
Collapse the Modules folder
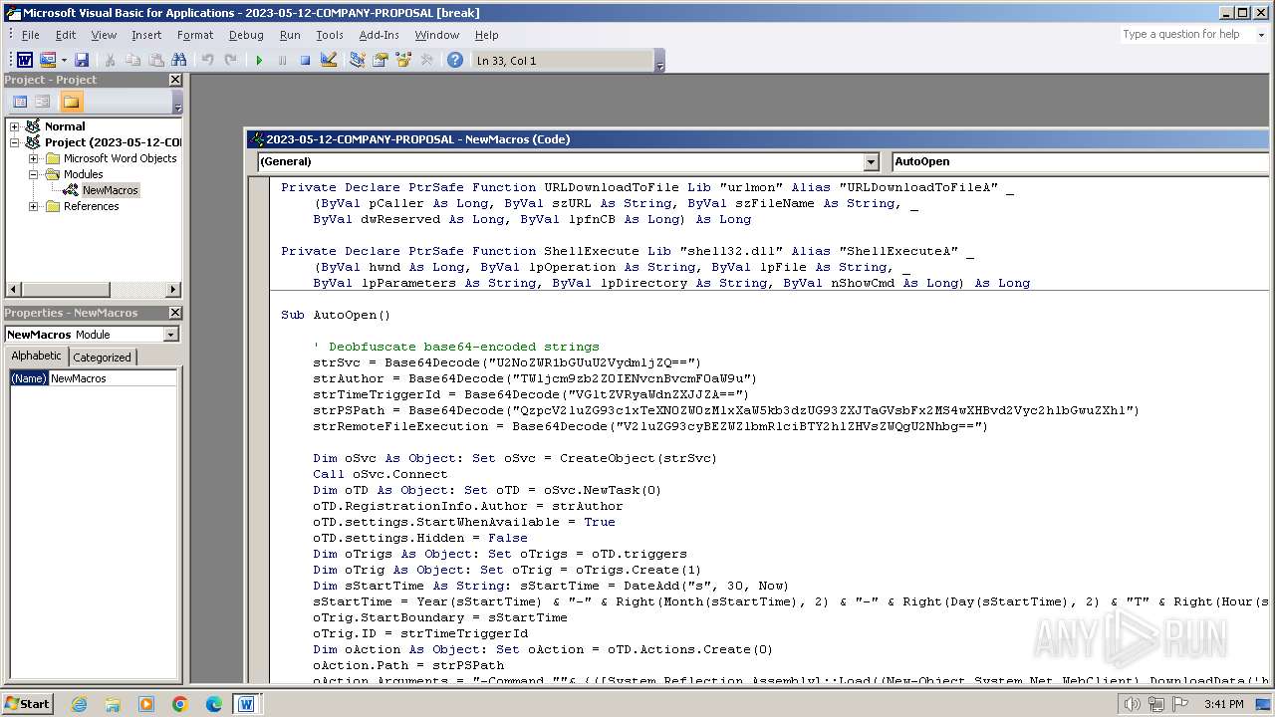tap(34, 174)
